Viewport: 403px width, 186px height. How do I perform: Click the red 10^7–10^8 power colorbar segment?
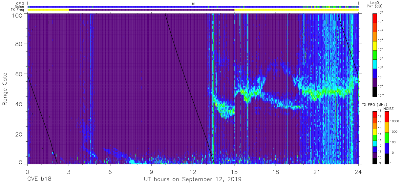click(x=375, y=18)
